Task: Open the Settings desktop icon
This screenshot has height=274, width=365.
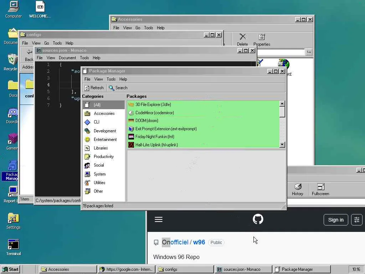Action: click(x=13, y=221)
